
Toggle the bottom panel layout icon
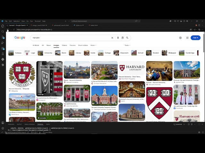181,21
